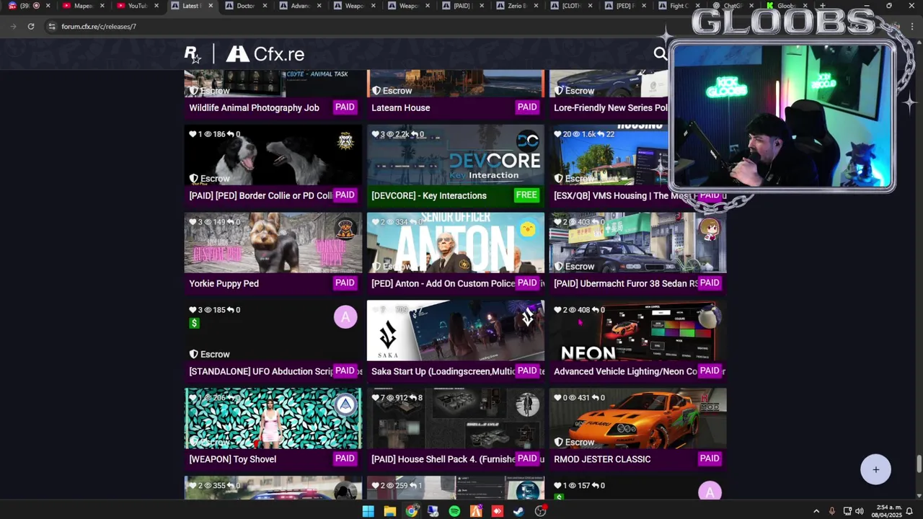
Task: Show hidden system tray icons
Action: pos(816,511)
